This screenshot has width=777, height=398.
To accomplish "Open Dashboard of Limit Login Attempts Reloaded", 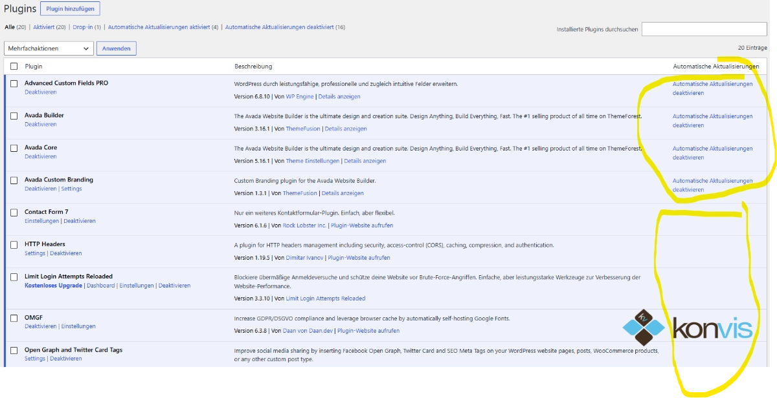I will [x=100, y=286].
